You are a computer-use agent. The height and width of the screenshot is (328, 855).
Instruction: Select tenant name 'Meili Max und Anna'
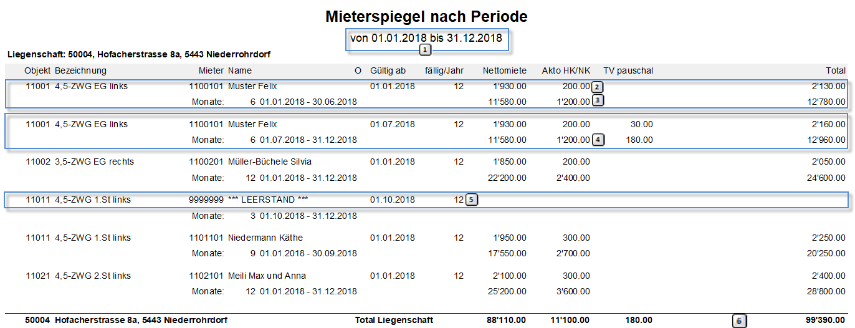pos(267,276)
